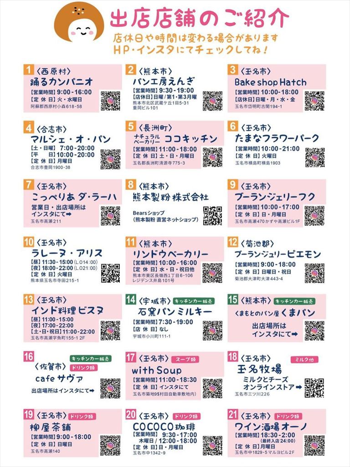Click the 玉名牧場 online store QR code

(x=314, y=388)
